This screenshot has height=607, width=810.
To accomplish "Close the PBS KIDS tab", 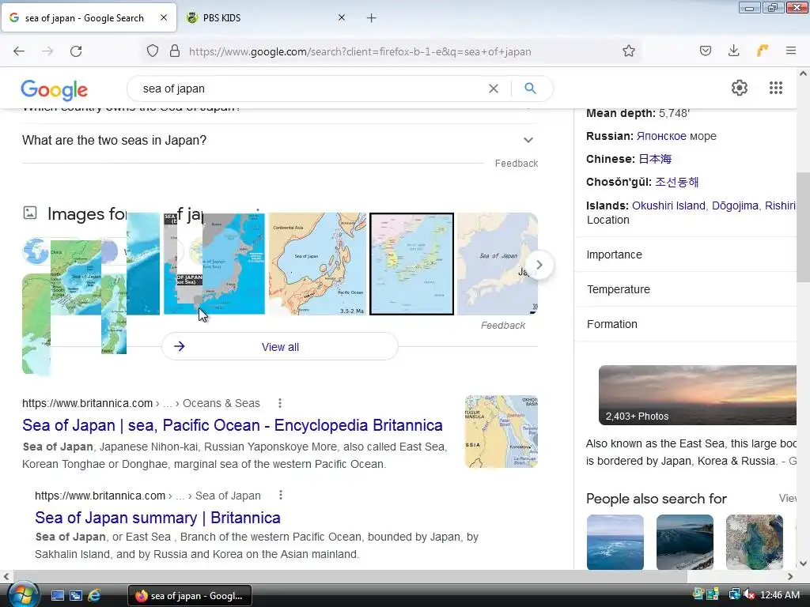I will (x=342, y=17).
